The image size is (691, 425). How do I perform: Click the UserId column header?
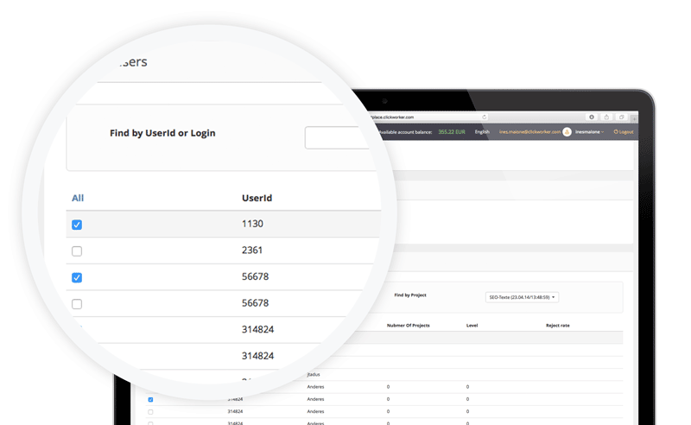(x=257, y=198)
